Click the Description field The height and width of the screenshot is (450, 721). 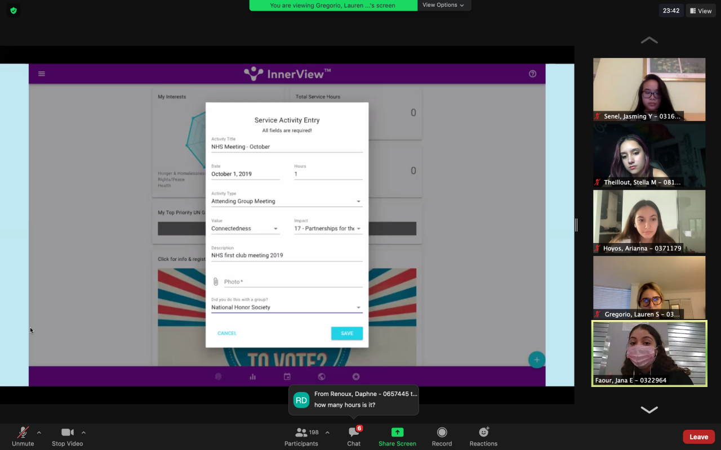pyautogui.click(x=287, y=255)
